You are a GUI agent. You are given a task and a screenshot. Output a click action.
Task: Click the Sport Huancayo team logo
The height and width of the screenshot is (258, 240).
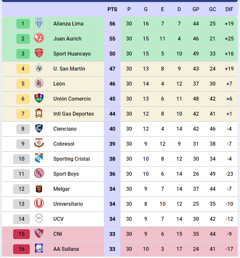point(39,54)
